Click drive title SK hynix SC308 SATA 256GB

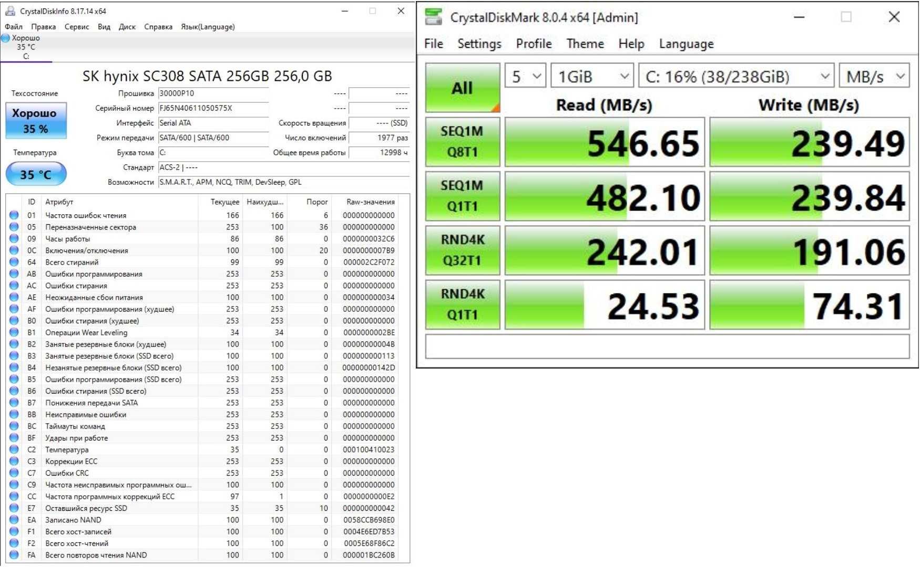[207, 76]
